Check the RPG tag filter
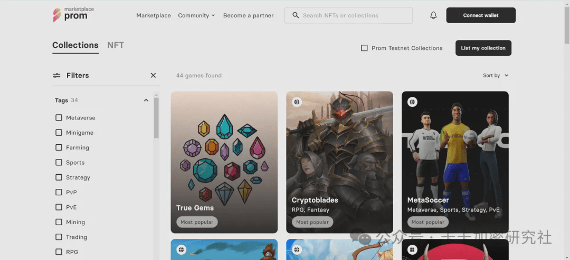570x260 pixels. coord(59,252)
